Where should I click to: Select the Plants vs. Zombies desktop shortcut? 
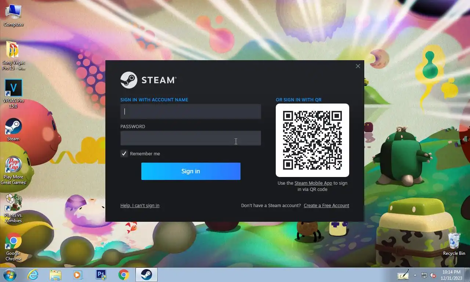[13, 209]
